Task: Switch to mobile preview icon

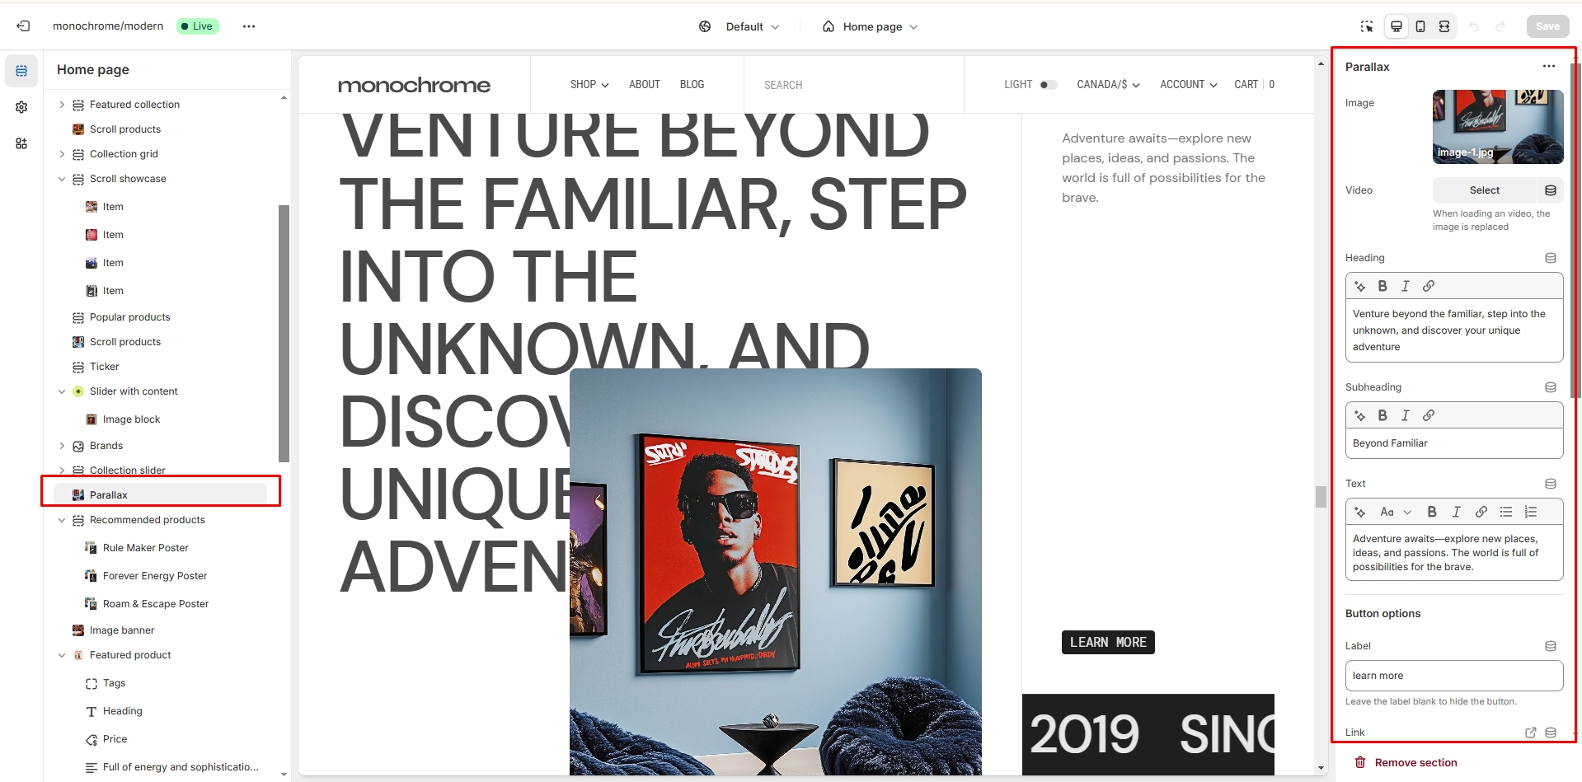Action: tap(1420, 26)
